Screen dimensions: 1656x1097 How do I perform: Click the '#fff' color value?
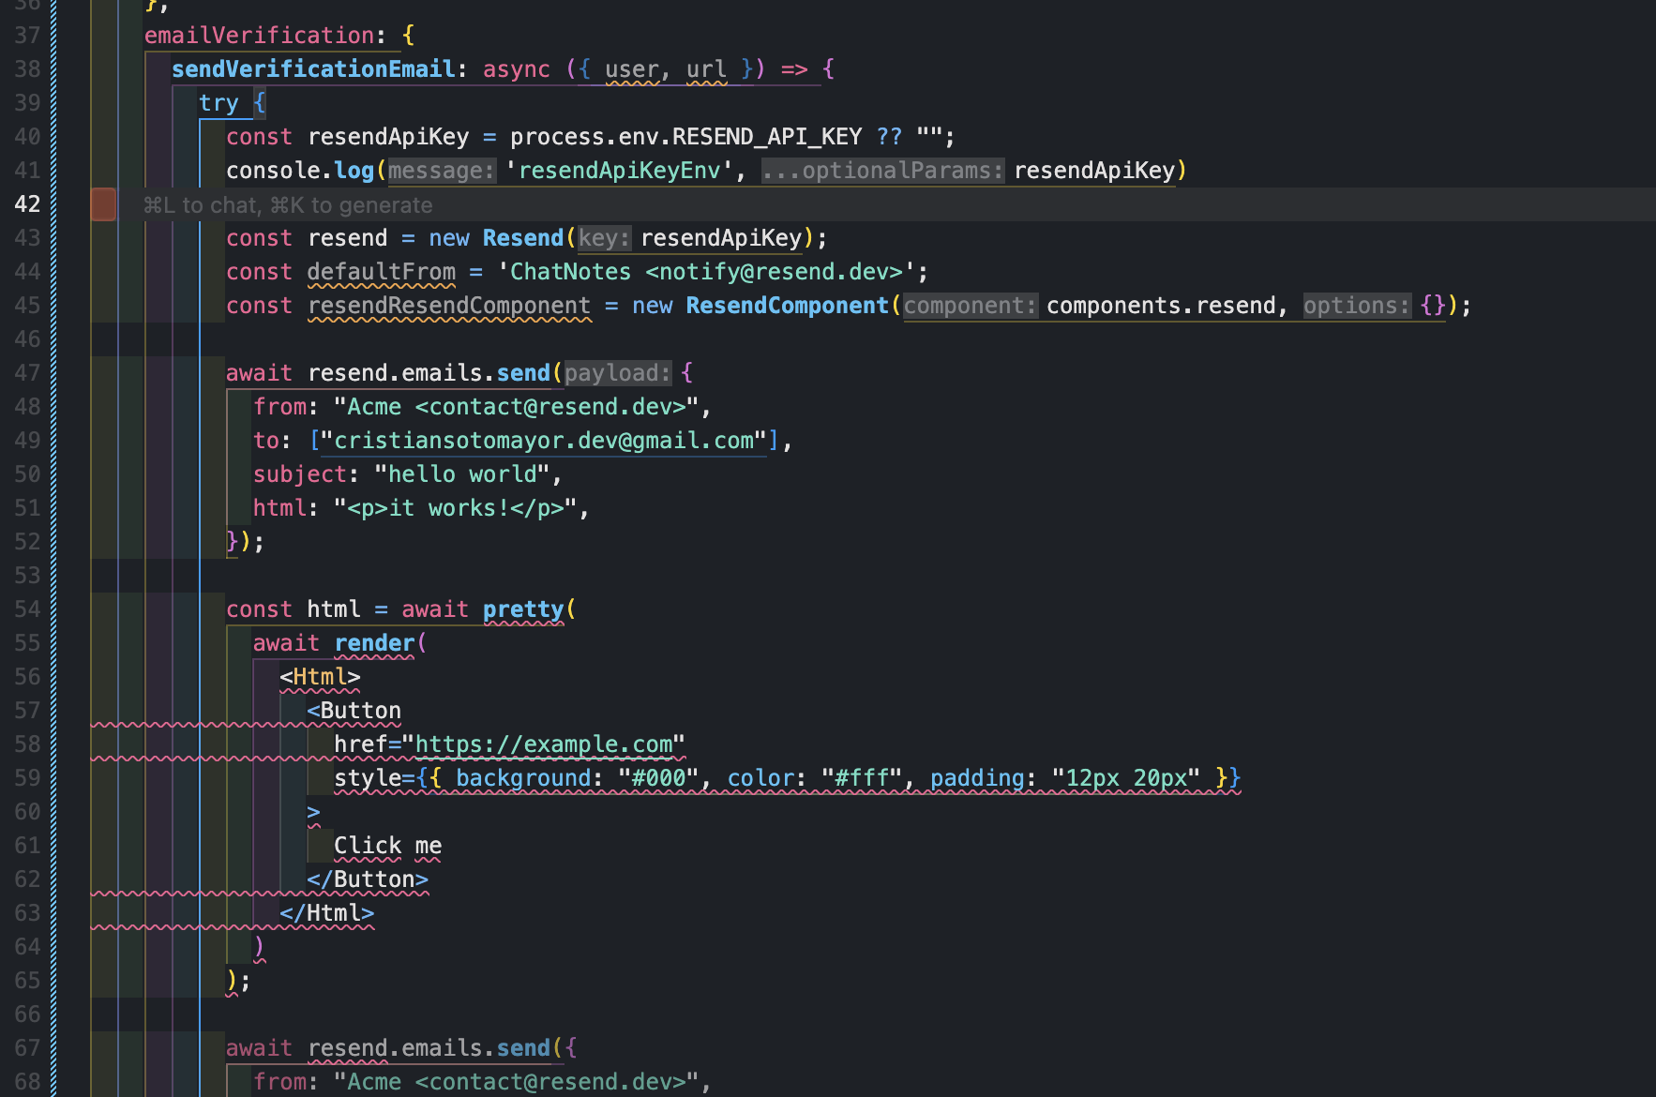click(862, 778)
